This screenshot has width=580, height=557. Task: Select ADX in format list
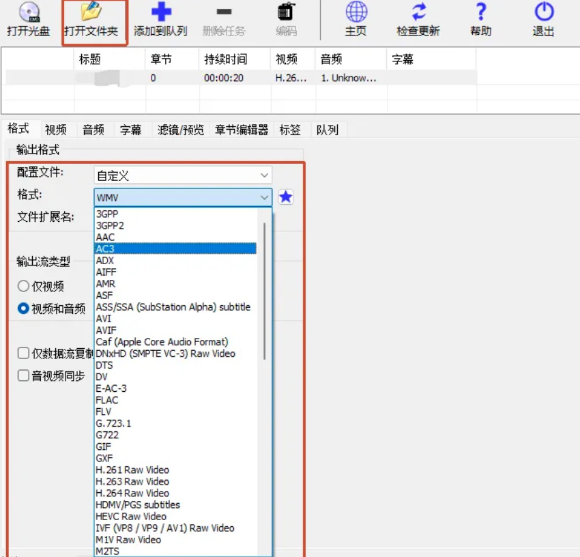click(x=175, y=261)
